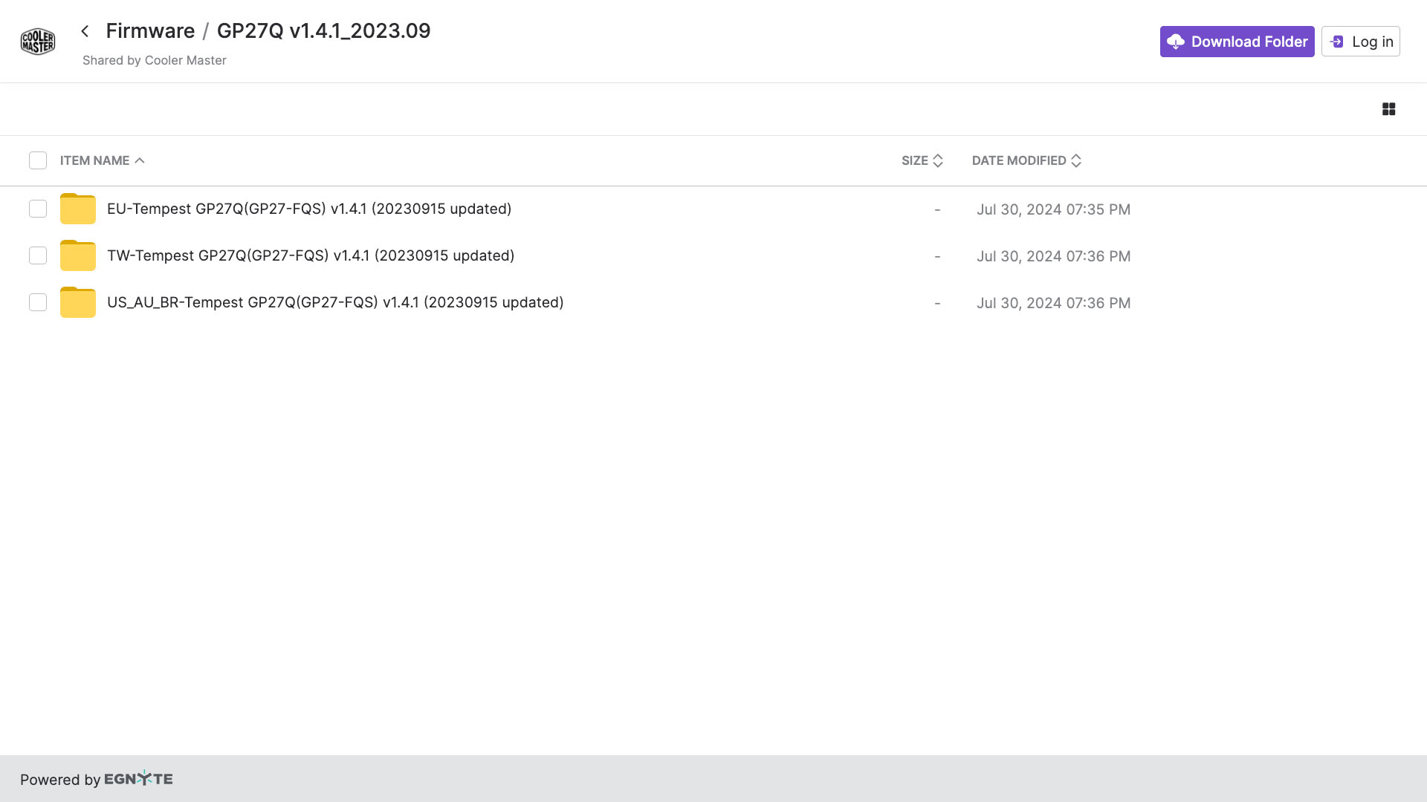This screenshot has width=1427, height=802.
Task: Tick the TW-Tempest folder checkbox
Action: pos(38,255)
